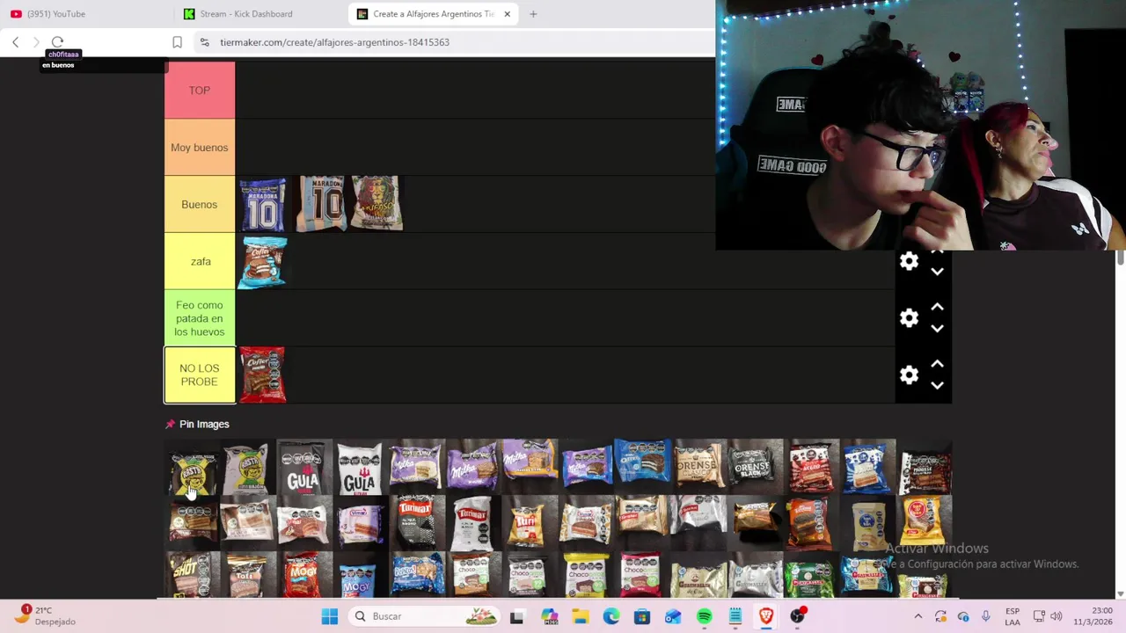Show hidden system tray icons
This screenshot has height=633, width=1126.
pyautogui.click(x=918, y=616)
